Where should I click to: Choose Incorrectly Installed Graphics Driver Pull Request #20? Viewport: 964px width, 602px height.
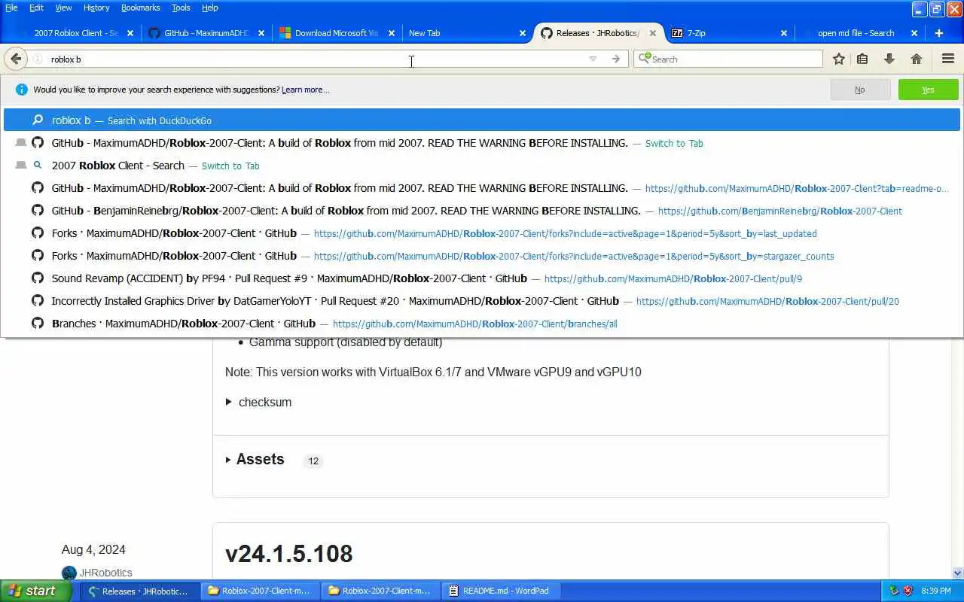tap(482, 301)
